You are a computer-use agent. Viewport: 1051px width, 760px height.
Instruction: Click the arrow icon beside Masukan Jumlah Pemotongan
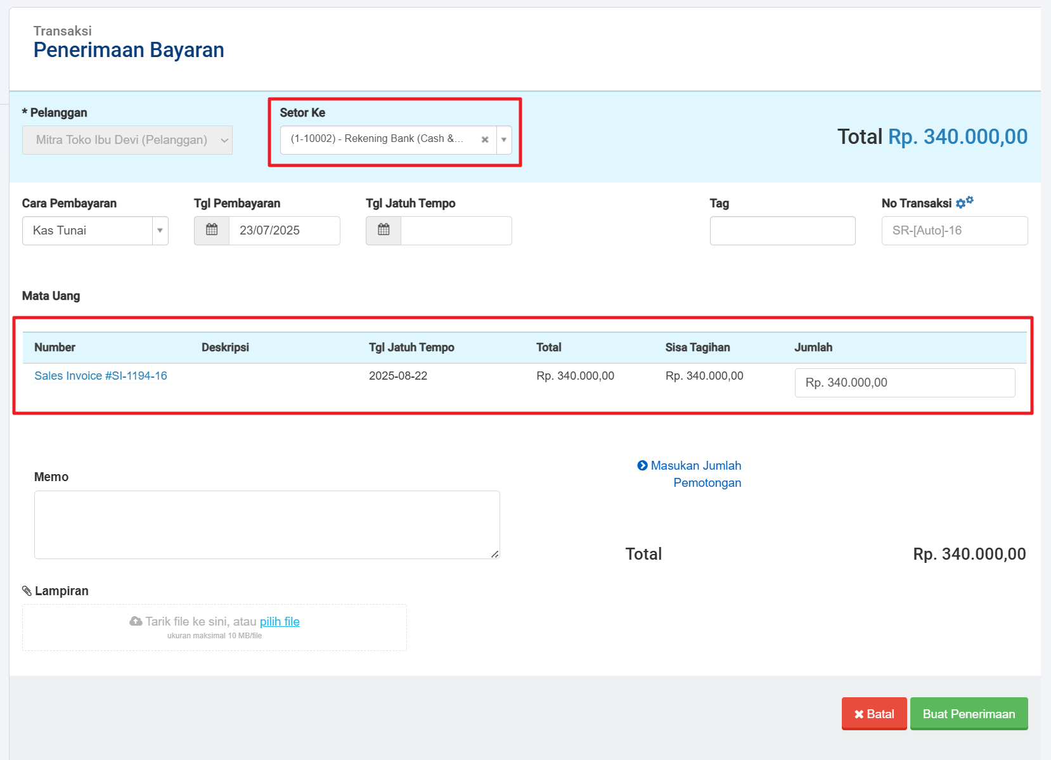642,465
